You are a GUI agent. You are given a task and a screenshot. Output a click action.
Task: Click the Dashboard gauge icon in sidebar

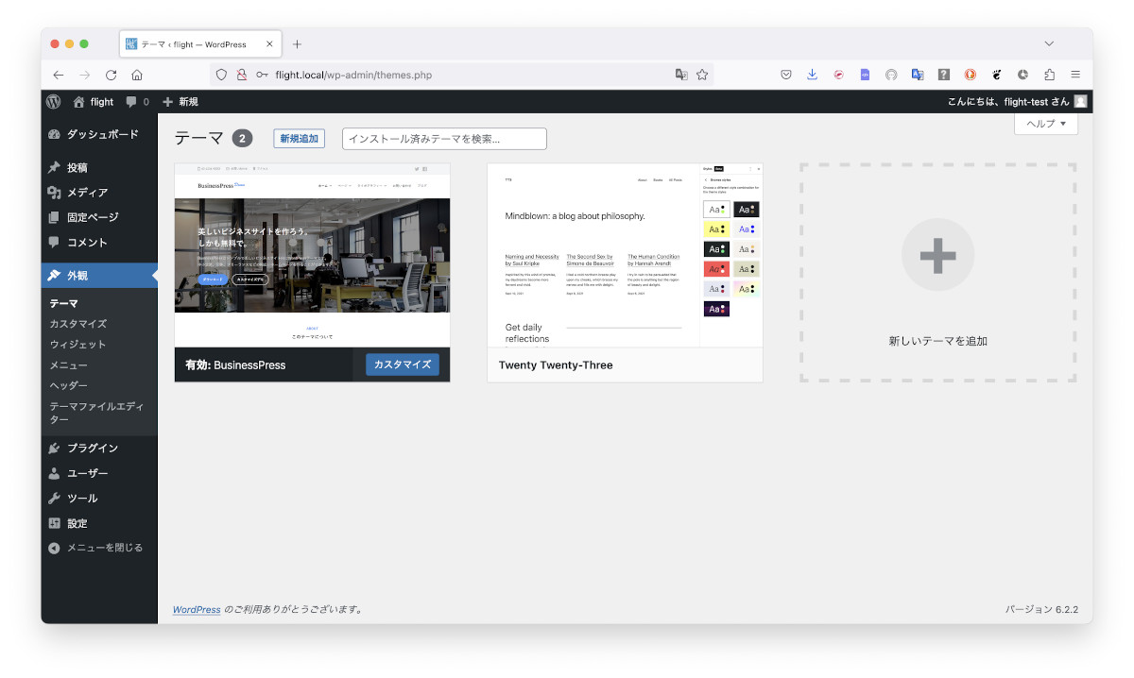pos(55,134)
